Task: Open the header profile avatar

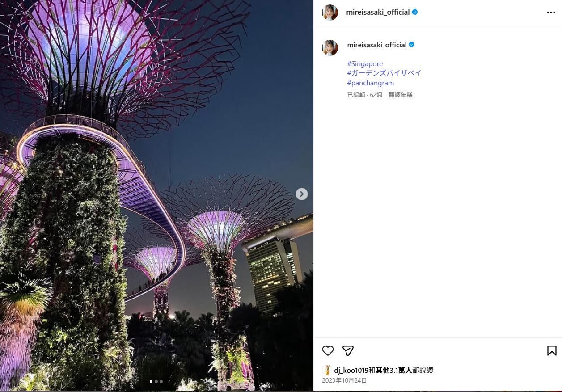Action: point(330,13)
